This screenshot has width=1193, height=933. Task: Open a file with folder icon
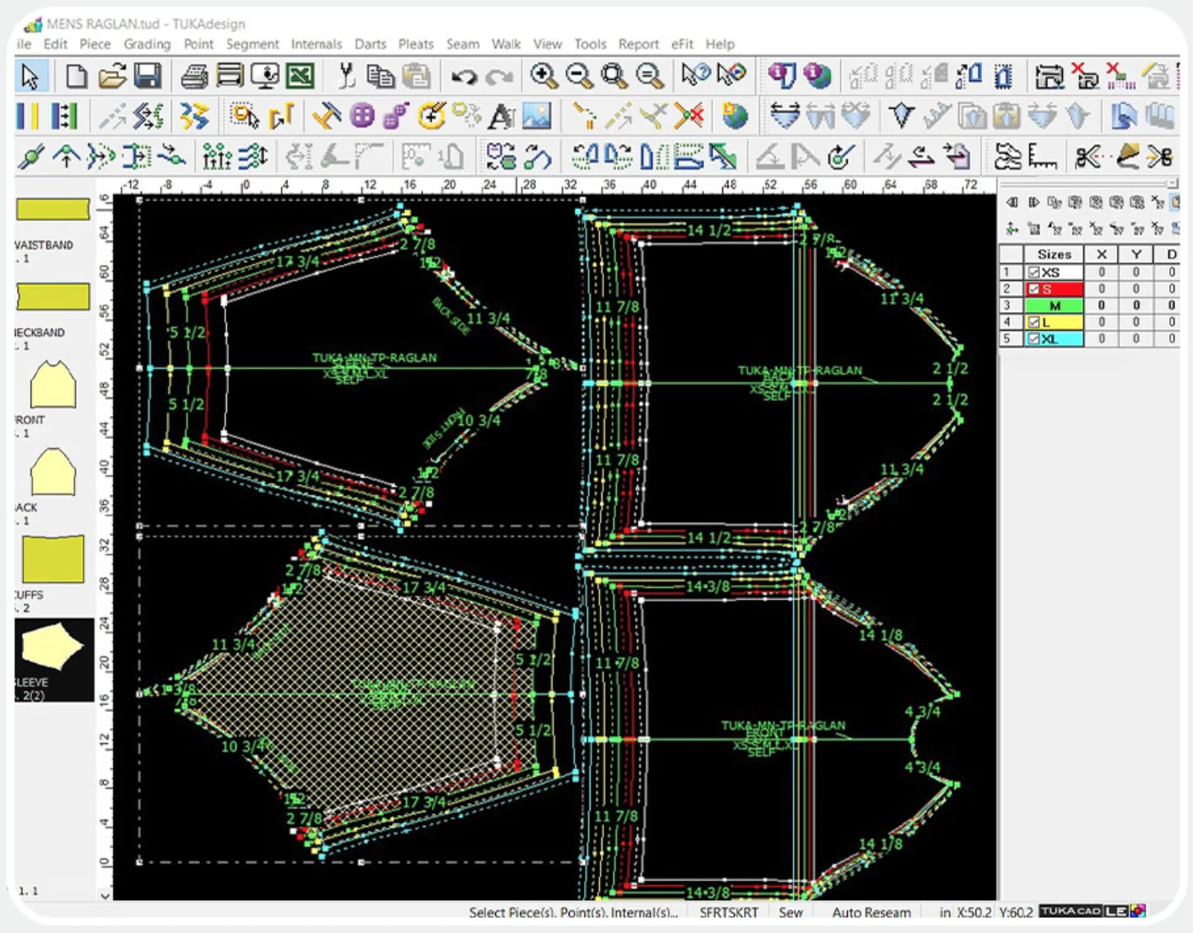[x=111, y=77]
